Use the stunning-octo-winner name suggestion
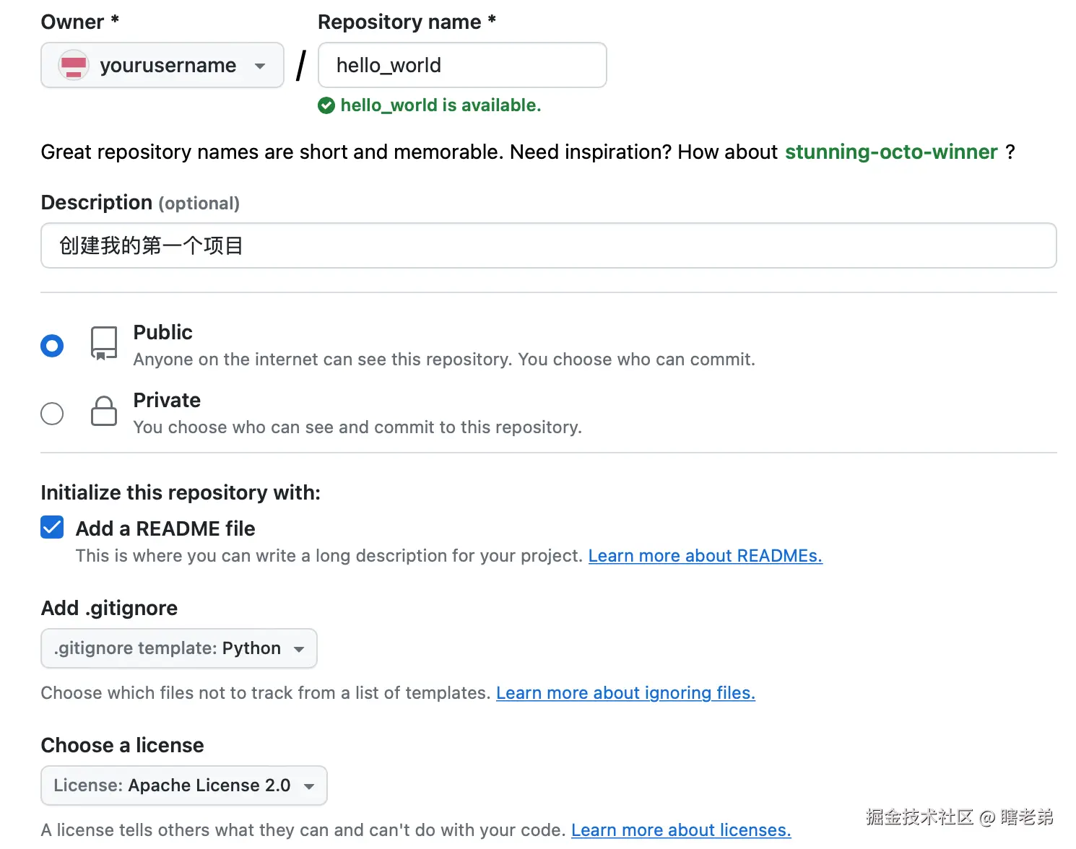Image resolution: width=1076 pixels, height=849 pixels. click(x=891, y=152)
